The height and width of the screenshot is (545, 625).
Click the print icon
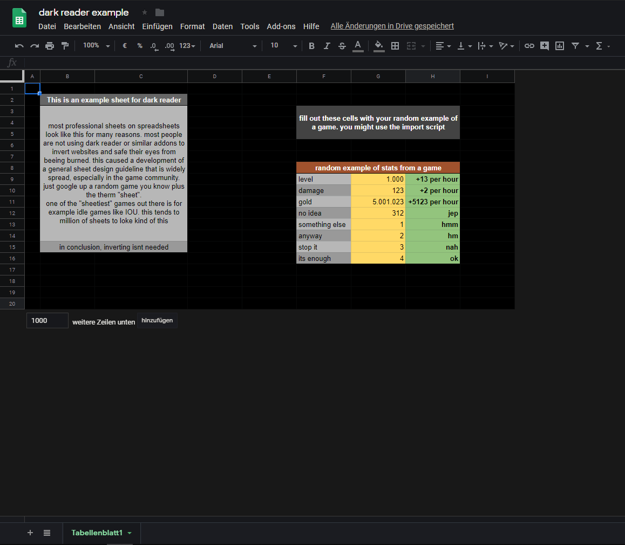pyautogui.click(x=50, y=46)
